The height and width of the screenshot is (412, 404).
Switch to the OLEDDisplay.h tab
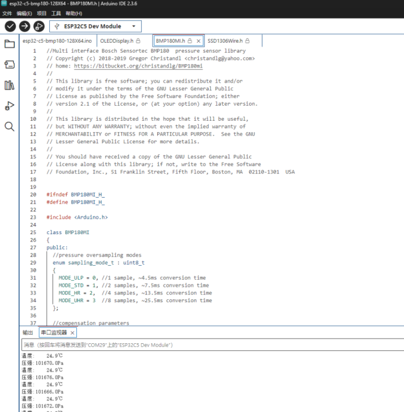click(117, 41)
